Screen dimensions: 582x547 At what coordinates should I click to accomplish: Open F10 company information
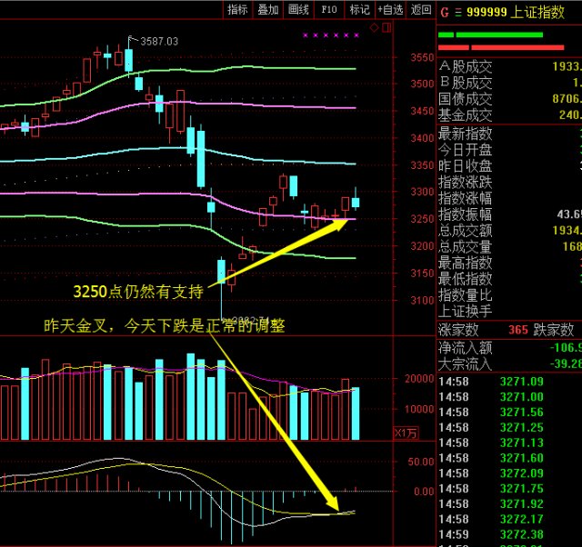[329, 10]
